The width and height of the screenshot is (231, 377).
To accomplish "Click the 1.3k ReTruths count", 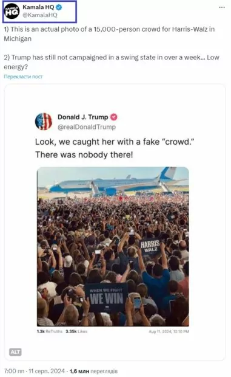I will tap(50, 331).
